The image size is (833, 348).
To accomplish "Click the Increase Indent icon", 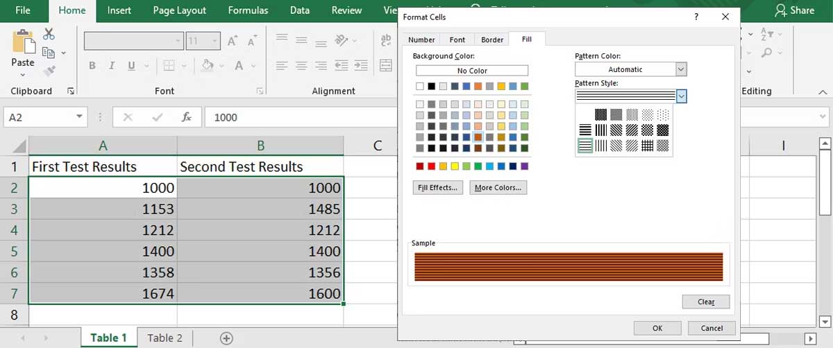I will pyautogui.click(x=361, y=66).
